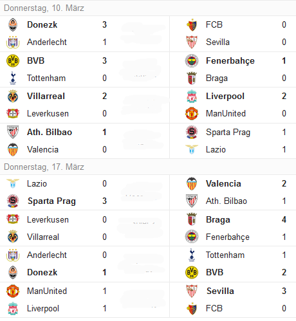Click the ManUnited crest under 10. März
Image resolution: width=296 pixels, height=321 pixels.
192,114
